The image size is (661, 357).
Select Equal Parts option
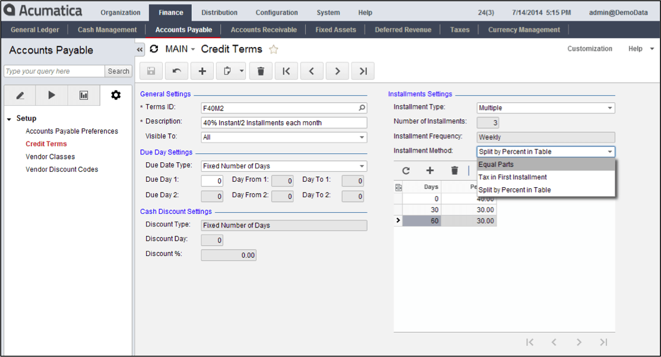point(546,165)
